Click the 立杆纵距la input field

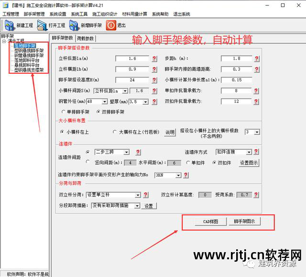(x=132, y=58)
